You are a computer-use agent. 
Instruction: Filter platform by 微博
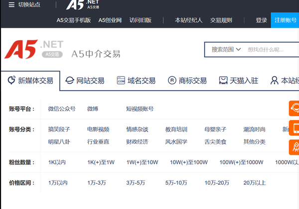coord(93,109)
